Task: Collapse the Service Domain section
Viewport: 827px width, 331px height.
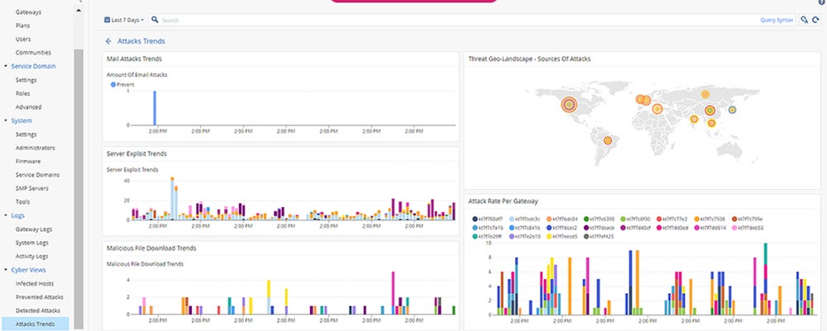Action: [7, 66]
